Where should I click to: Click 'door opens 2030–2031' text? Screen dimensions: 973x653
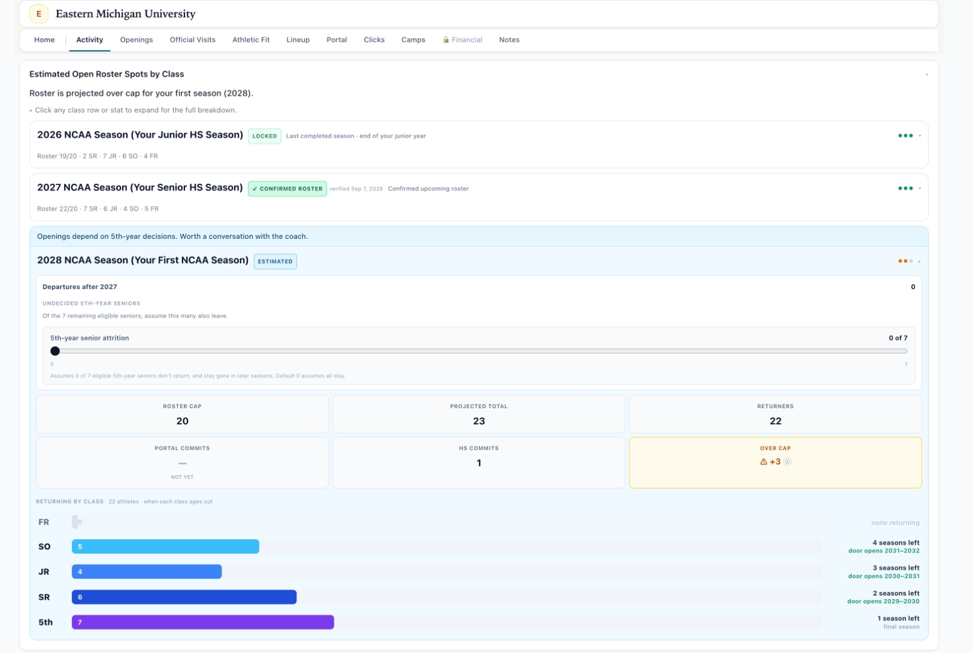point(884,576)
